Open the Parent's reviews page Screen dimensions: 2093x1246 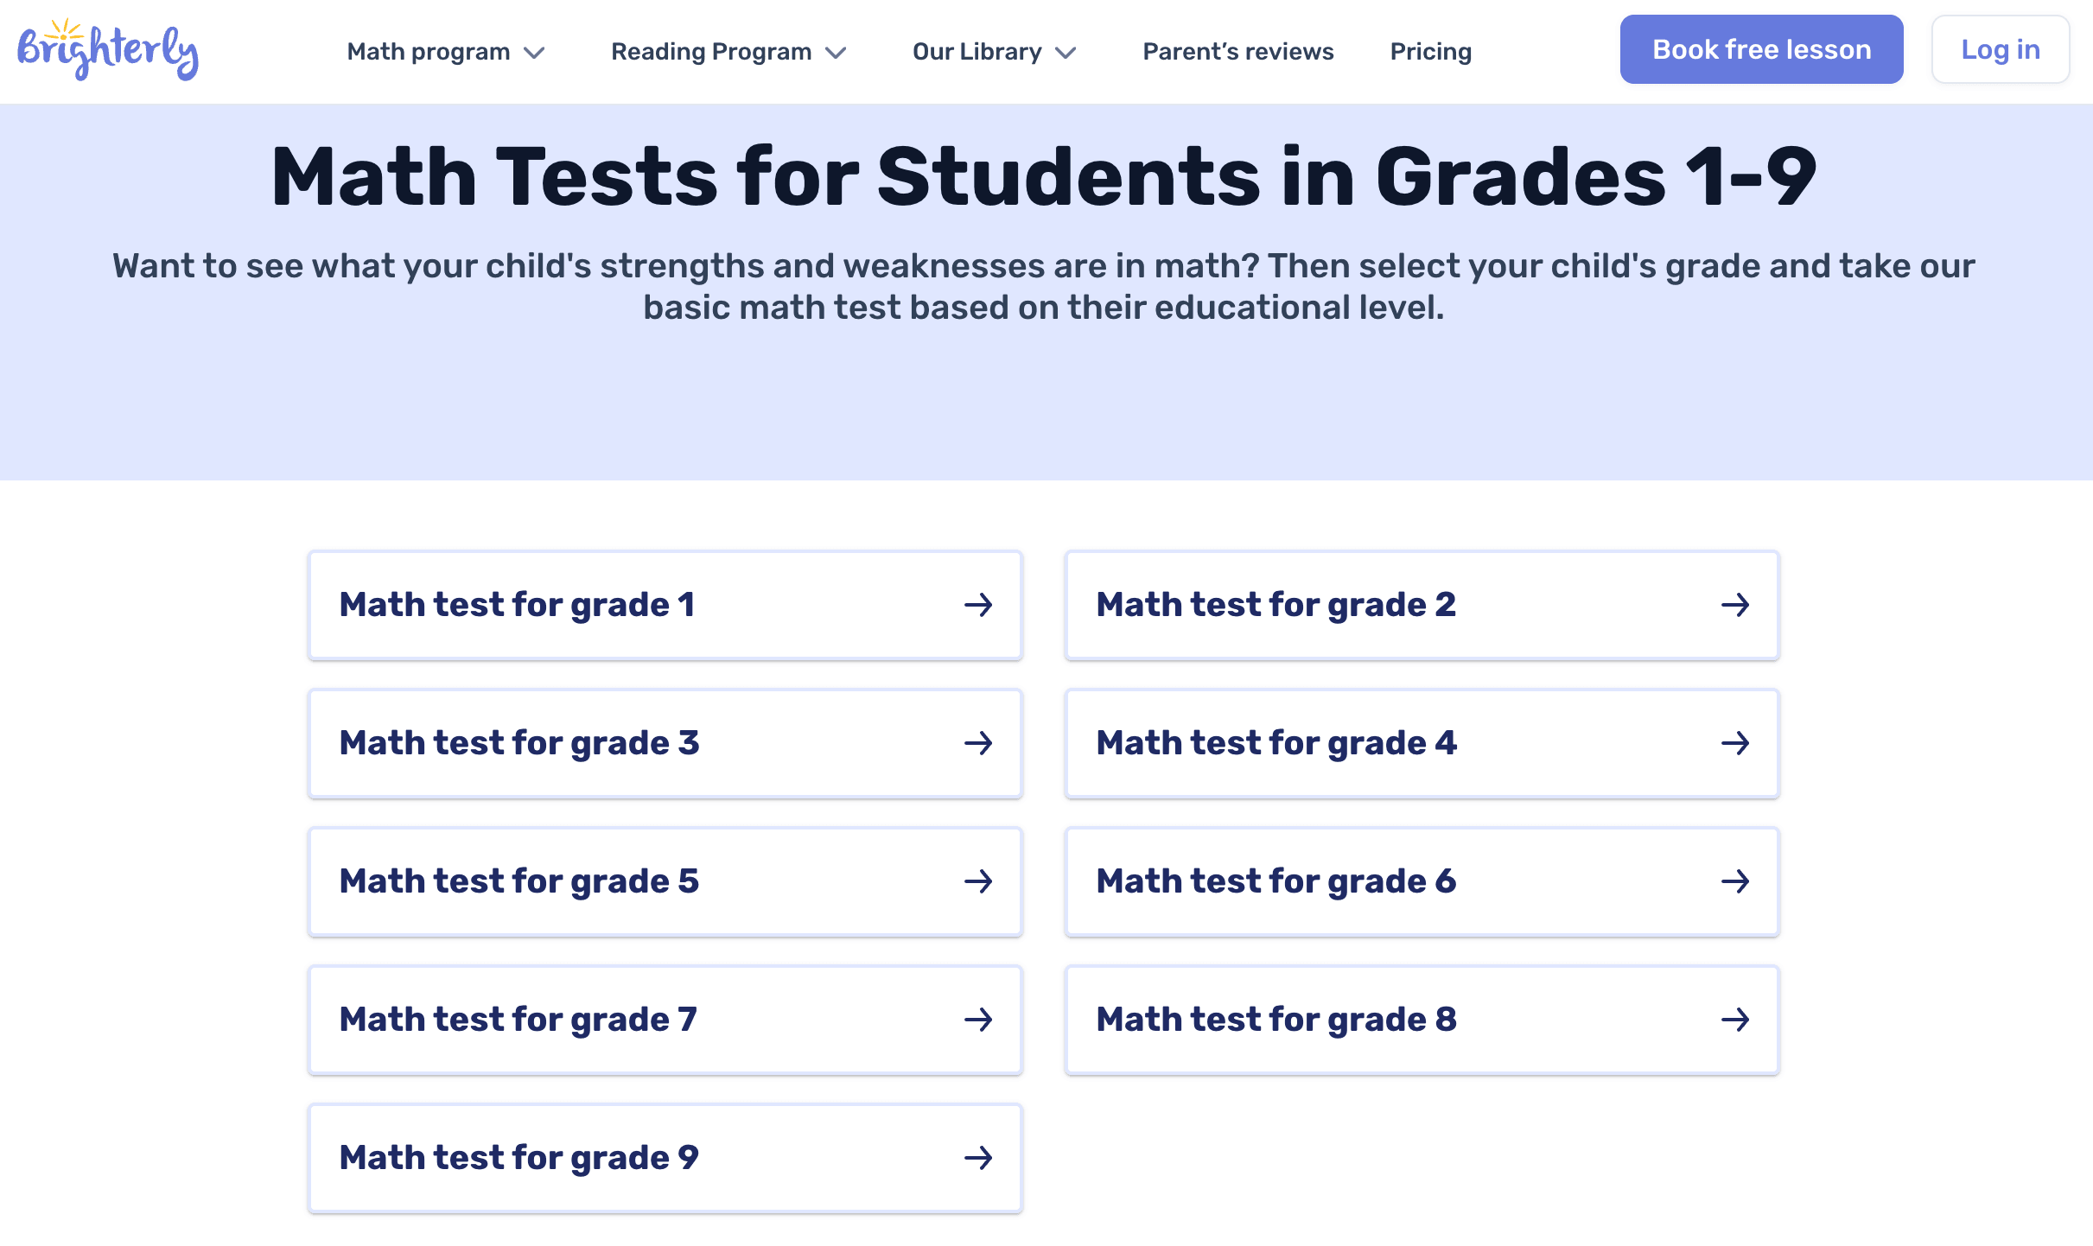click(1237, 52)
